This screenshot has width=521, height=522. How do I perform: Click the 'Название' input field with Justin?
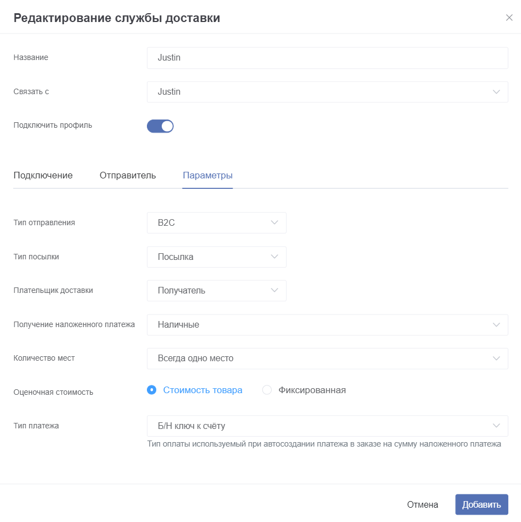327,58
